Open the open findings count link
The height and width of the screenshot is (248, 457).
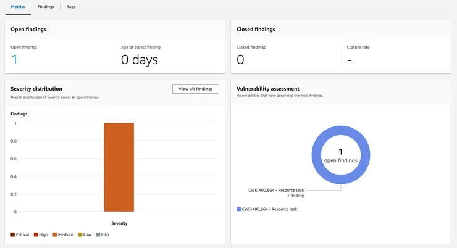(x=14, y=59)
